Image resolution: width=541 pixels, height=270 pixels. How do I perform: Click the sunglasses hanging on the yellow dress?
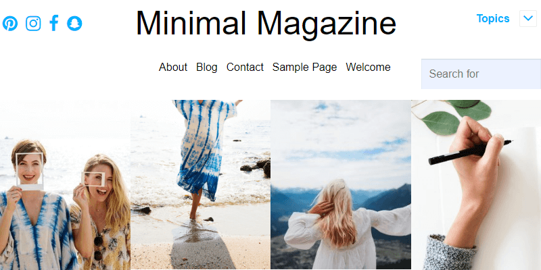pos(98,248)
